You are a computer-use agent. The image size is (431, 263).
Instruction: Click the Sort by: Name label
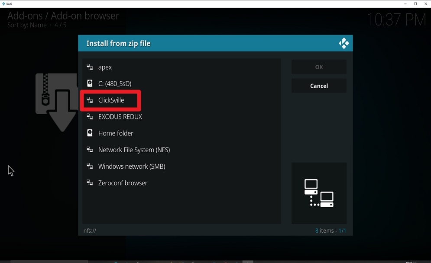[27, 25]
